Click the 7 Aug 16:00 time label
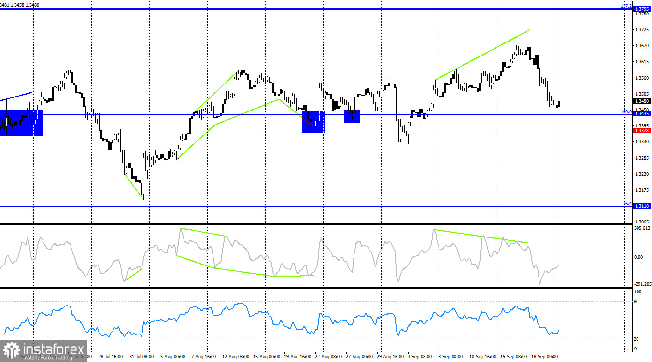Image resolution: width=652 pixels, height=362 pixels. [203, 357]
